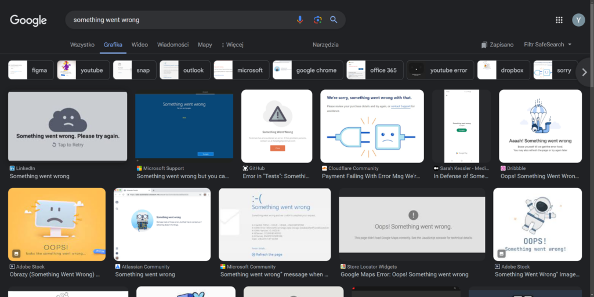Open the LinkedIn sad cloud image

[67, 125]
